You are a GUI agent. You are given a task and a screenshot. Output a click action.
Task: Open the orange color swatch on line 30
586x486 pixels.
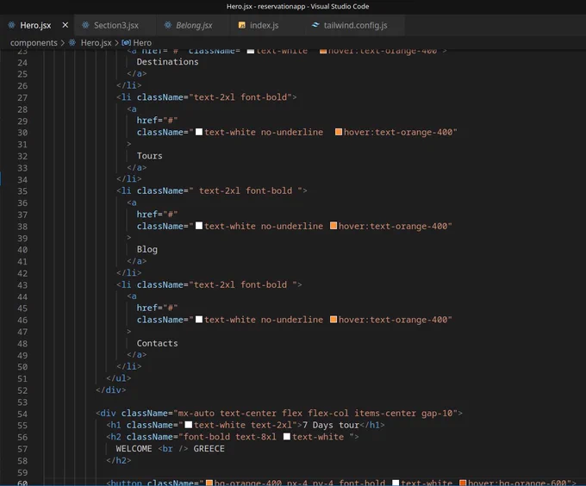[339, 132]
